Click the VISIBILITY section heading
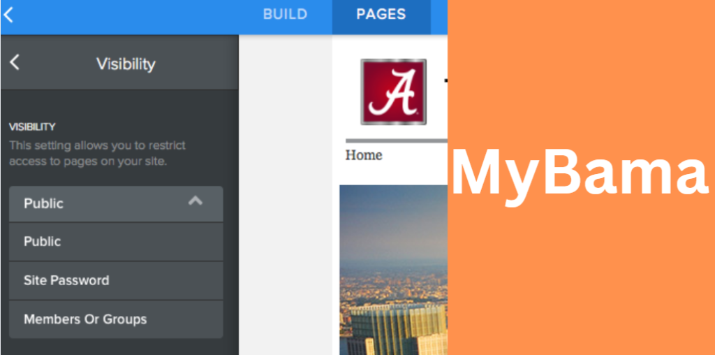The height and width of the screenshot is (355, 715). [32, 127]
